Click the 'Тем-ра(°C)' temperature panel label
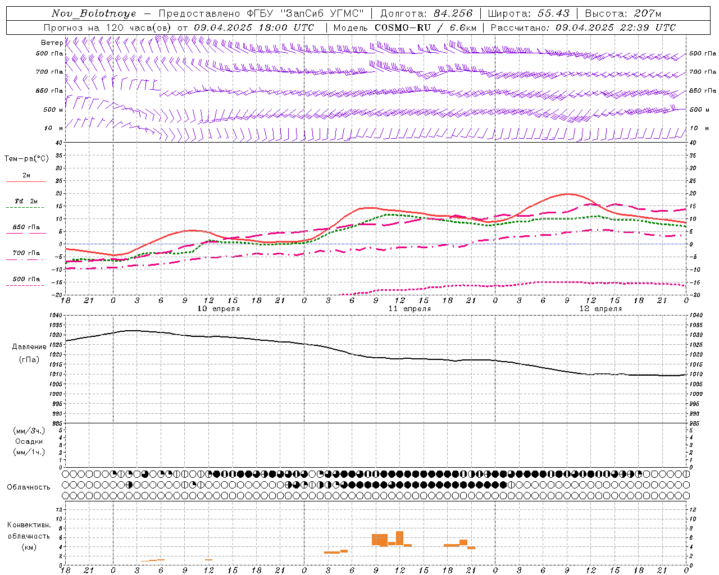 (26, 159)
